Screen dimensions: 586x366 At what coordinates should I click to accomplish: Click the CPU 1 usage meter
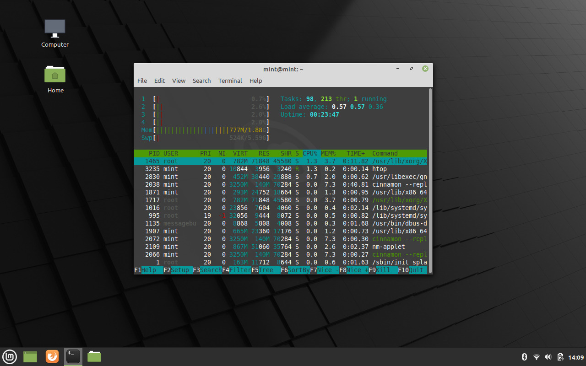click(x=205, y=99)
